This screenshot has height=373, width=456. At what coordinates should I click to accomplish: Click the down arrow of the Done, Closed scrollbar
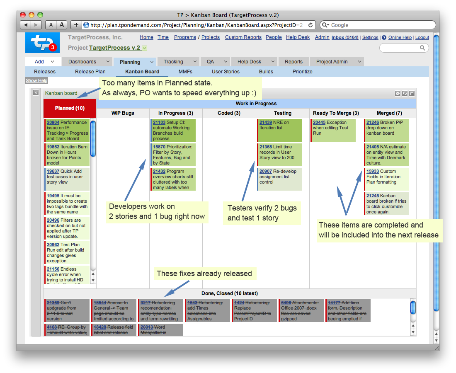[413, 332]
